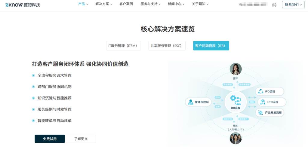
Task: Click the 接口 tag in diagram
Action: point(252,102)
